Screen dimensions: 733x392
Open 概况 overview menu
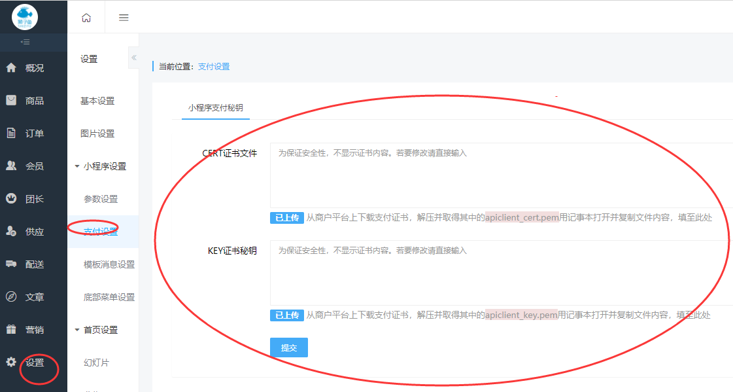[x=35, y=68]
